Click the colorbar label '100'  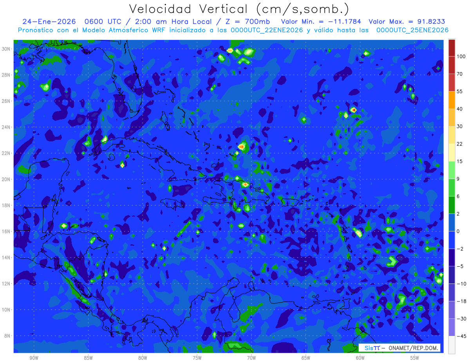point(461,57)
